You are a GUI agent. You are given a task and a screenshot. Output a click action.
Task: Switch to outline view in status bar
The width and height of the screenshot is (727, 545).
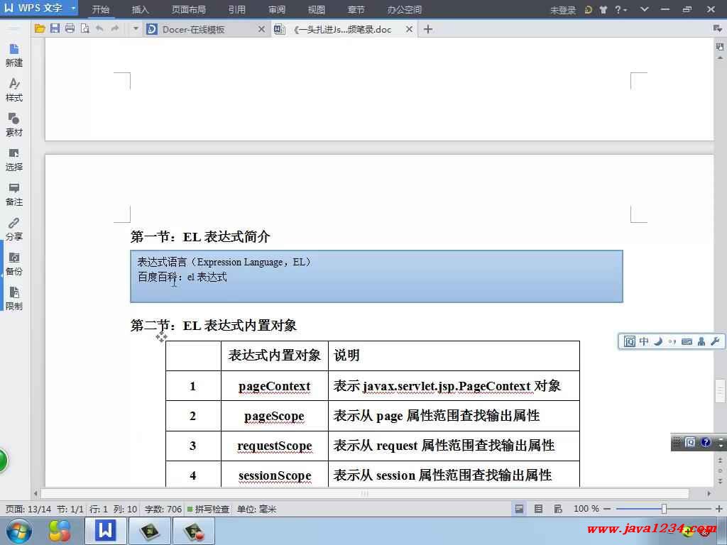point(538,509)
